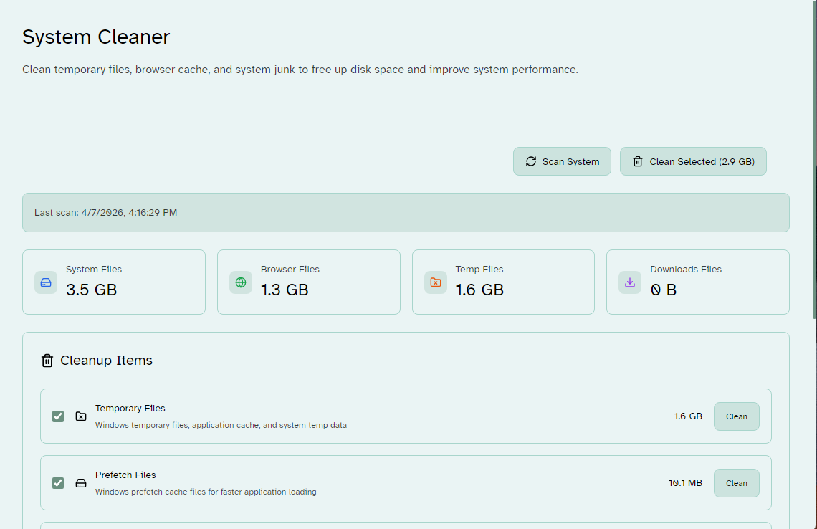
Task: Click the System Files 3.5 GB value
Action: [91, 290]
